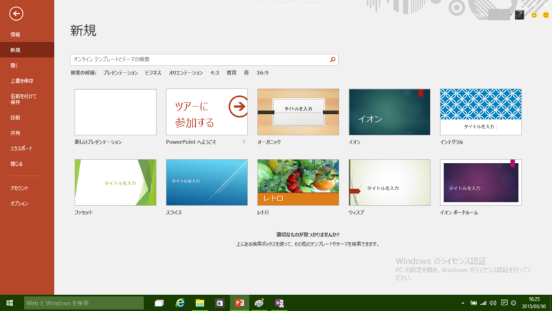The image size is (552, 311).
Task: Click the circled X tray icon
Action: (x=513, y=303)
